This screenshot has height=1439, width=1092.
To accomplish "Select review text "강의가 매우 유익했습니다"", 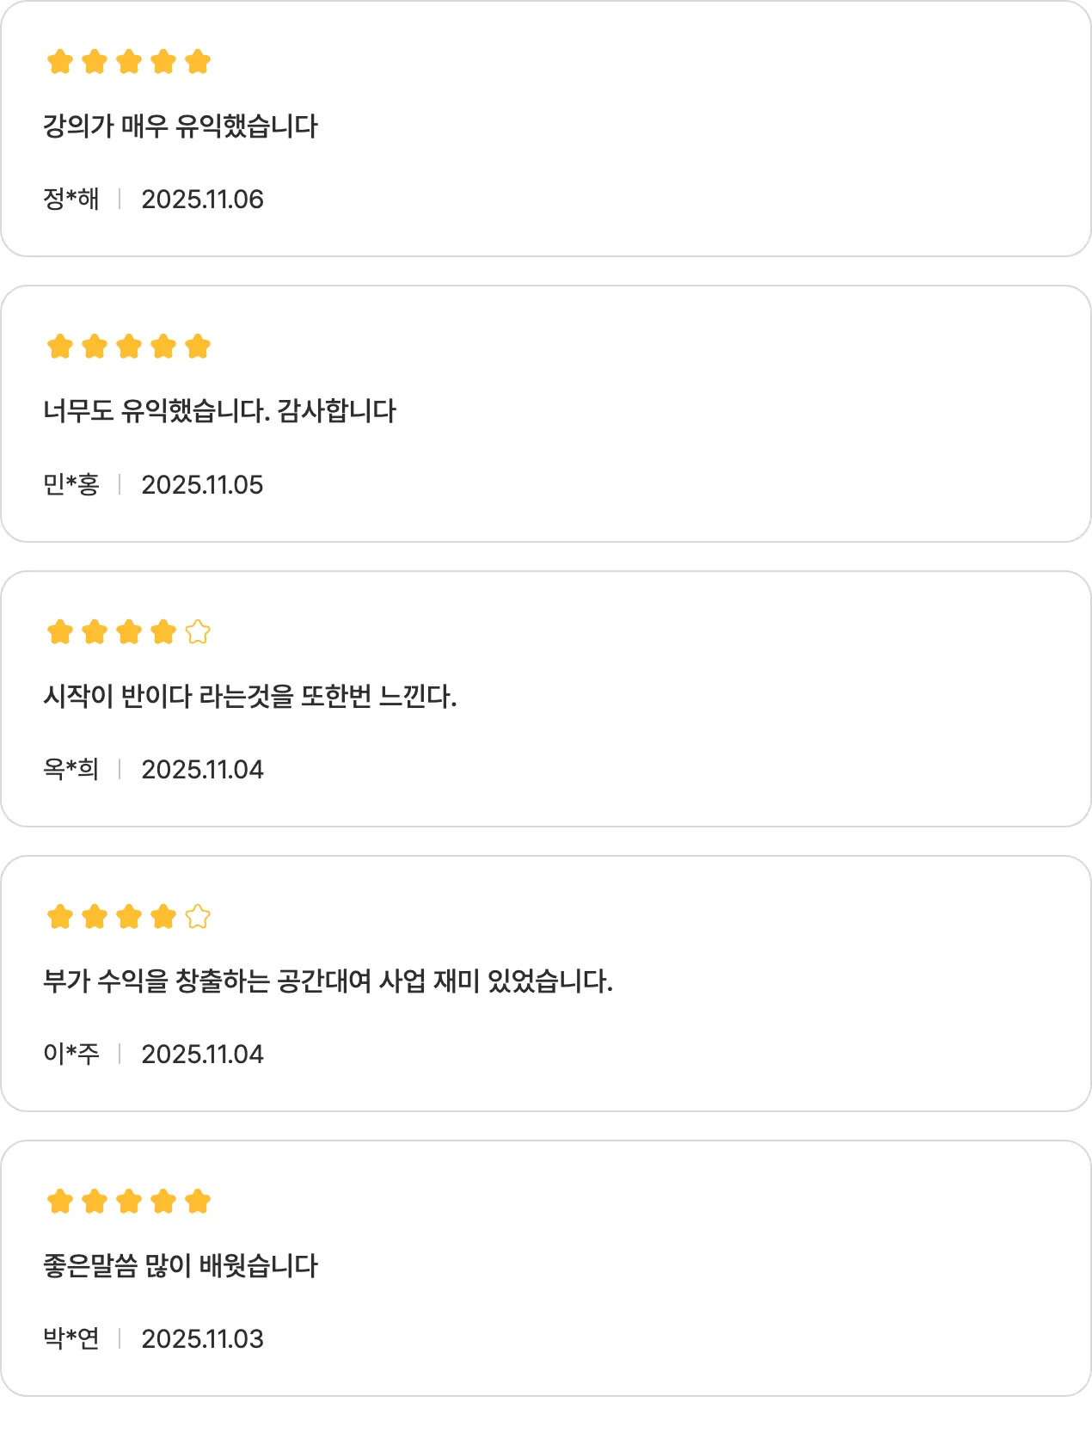I will pyautogui.click(x=181, y=126).
